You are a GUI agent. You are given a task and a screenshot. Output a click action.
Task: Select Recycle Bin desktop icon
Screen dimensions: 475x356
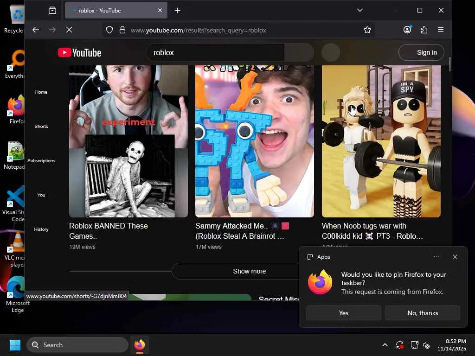(x=14, y=19)
